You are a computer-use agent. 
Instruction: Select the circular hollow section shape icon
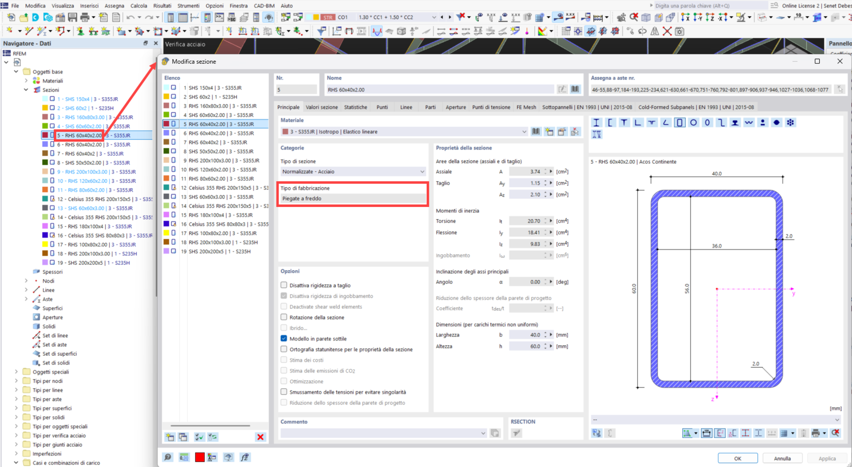pos(693,123)
